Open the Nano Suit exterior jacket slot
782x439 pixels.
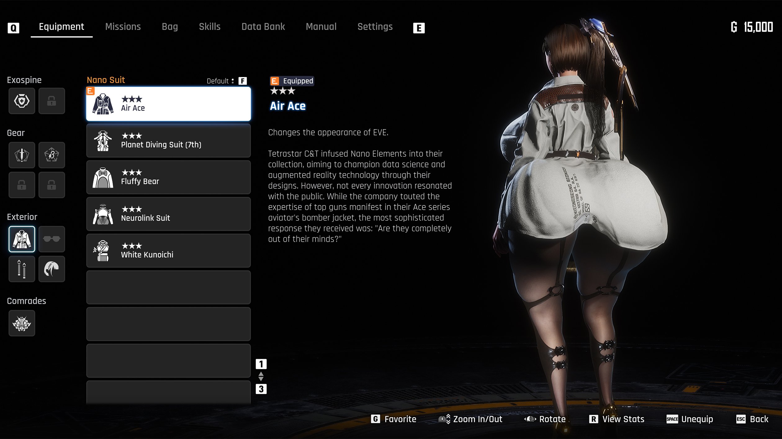coord(22,239)
